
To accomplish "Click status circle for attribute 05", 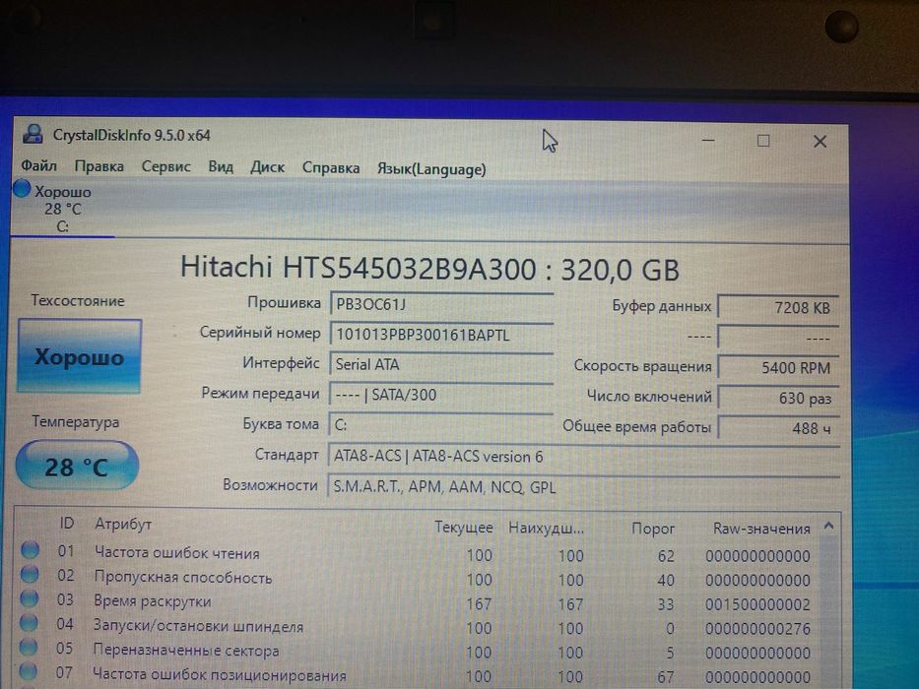I will point(29,648).
